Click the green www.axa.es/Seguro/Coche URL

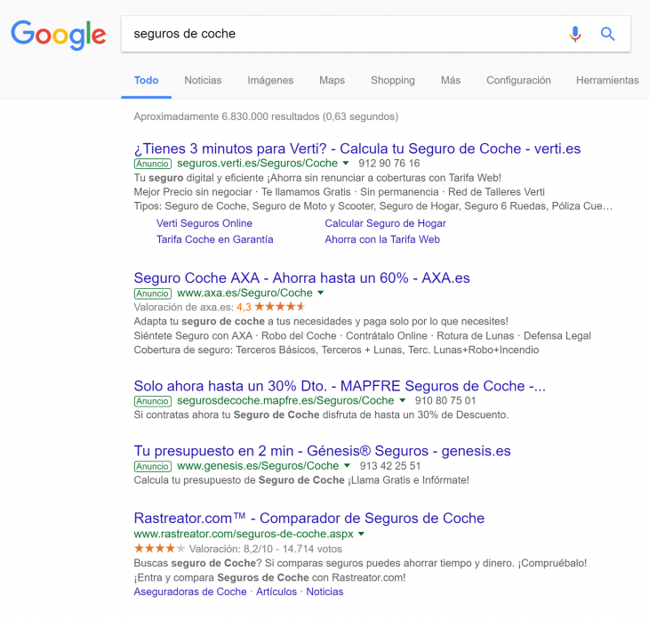pyautogui.click(x=244, y=293)
